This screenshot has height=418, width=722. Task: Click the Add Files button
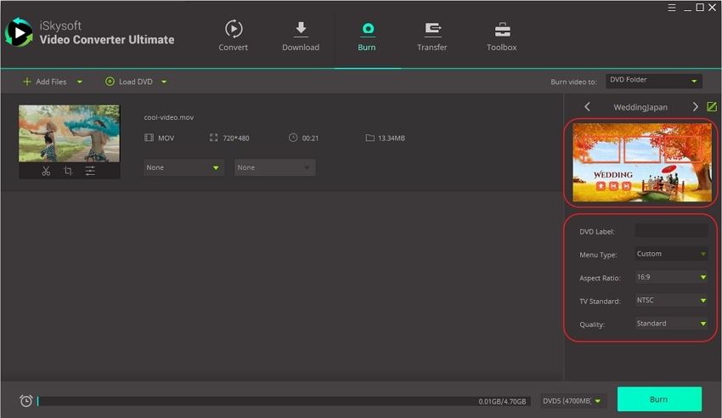click(x=46, y=82)
